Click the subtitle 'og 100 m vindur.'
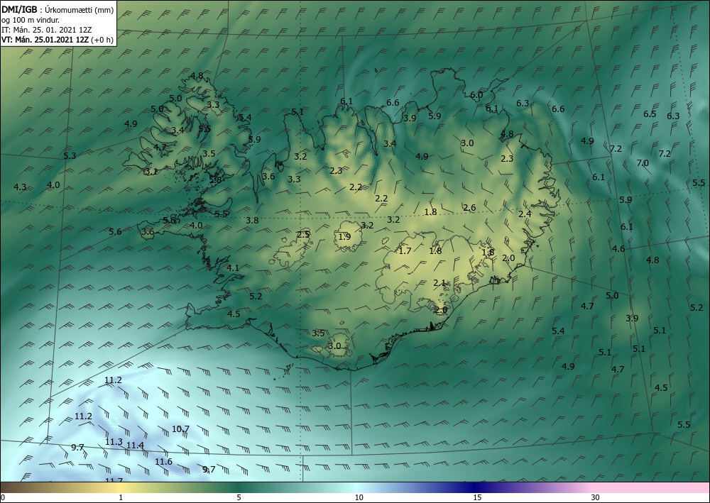This screenshot has width=710, height=503. click(31, 20)
